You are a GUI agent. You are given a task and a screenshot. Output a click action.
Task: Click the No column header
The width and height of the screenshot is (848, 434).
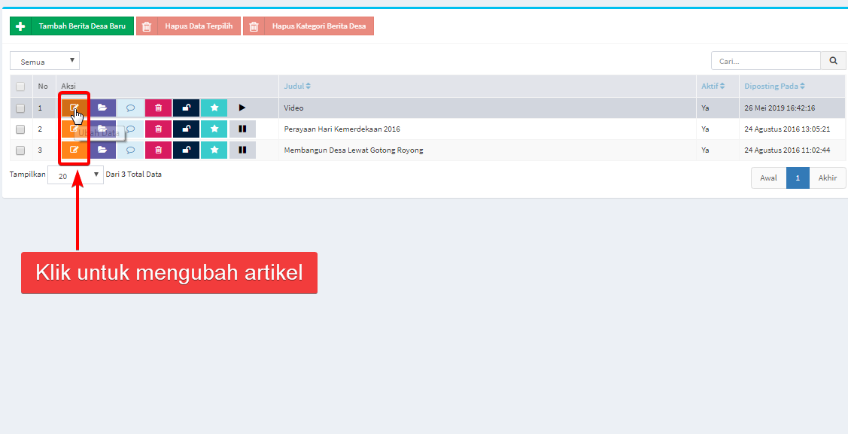[x=43, y=86]
